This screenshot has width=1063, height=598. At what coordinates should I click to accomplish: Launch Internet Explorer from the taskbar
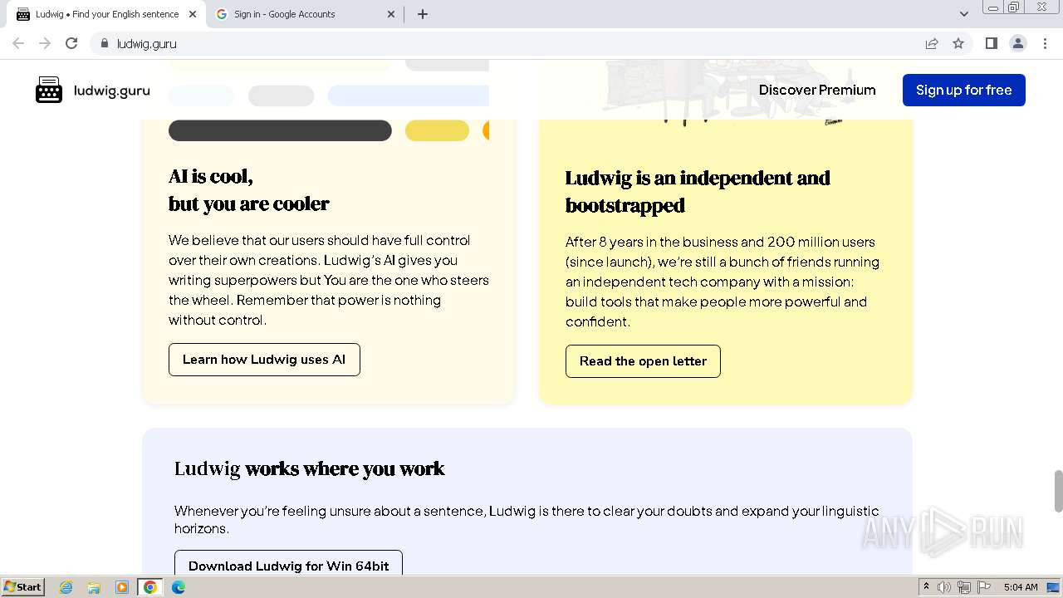66,587
